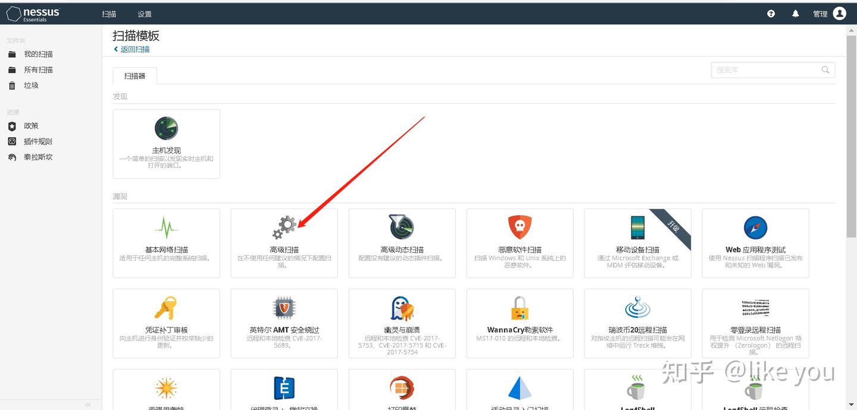Open 所有扫描 in sidebar
This screenshot has width=857, height=410.
pos(39,70)
